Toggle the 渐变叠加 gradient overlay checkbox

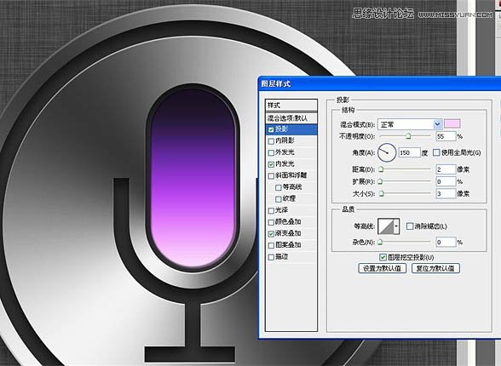point(271,234)
